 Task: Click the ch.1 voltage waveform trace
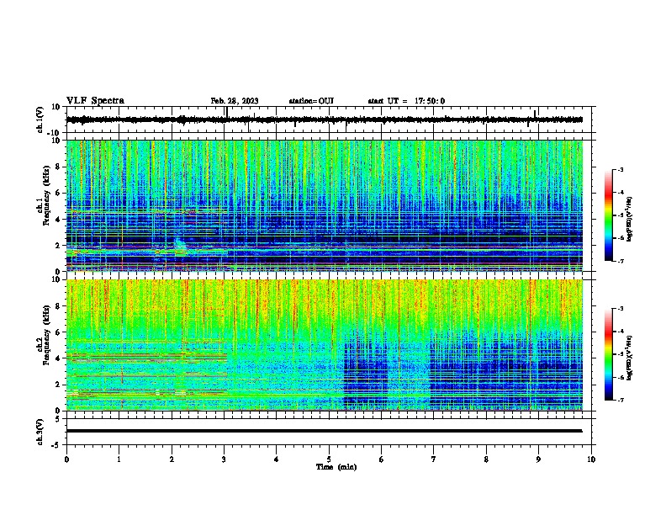324,119
